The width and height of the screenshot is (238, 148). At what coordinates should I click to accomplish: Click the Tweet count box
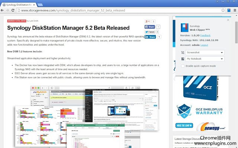[x=157, y=32]
